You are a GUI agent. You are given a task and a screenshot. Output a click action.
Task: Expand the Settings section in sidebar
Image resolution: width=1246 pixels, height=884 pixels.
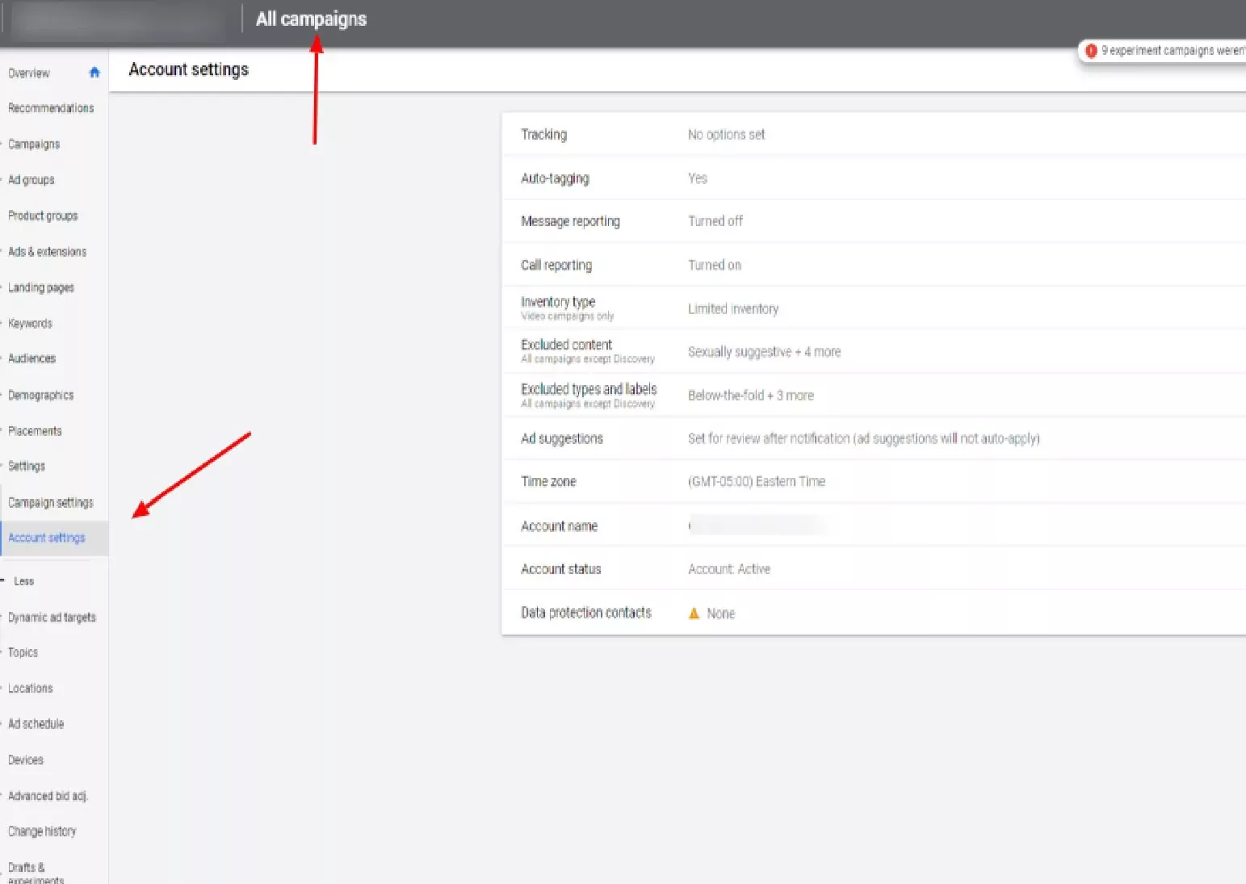[x=27, y=467]
